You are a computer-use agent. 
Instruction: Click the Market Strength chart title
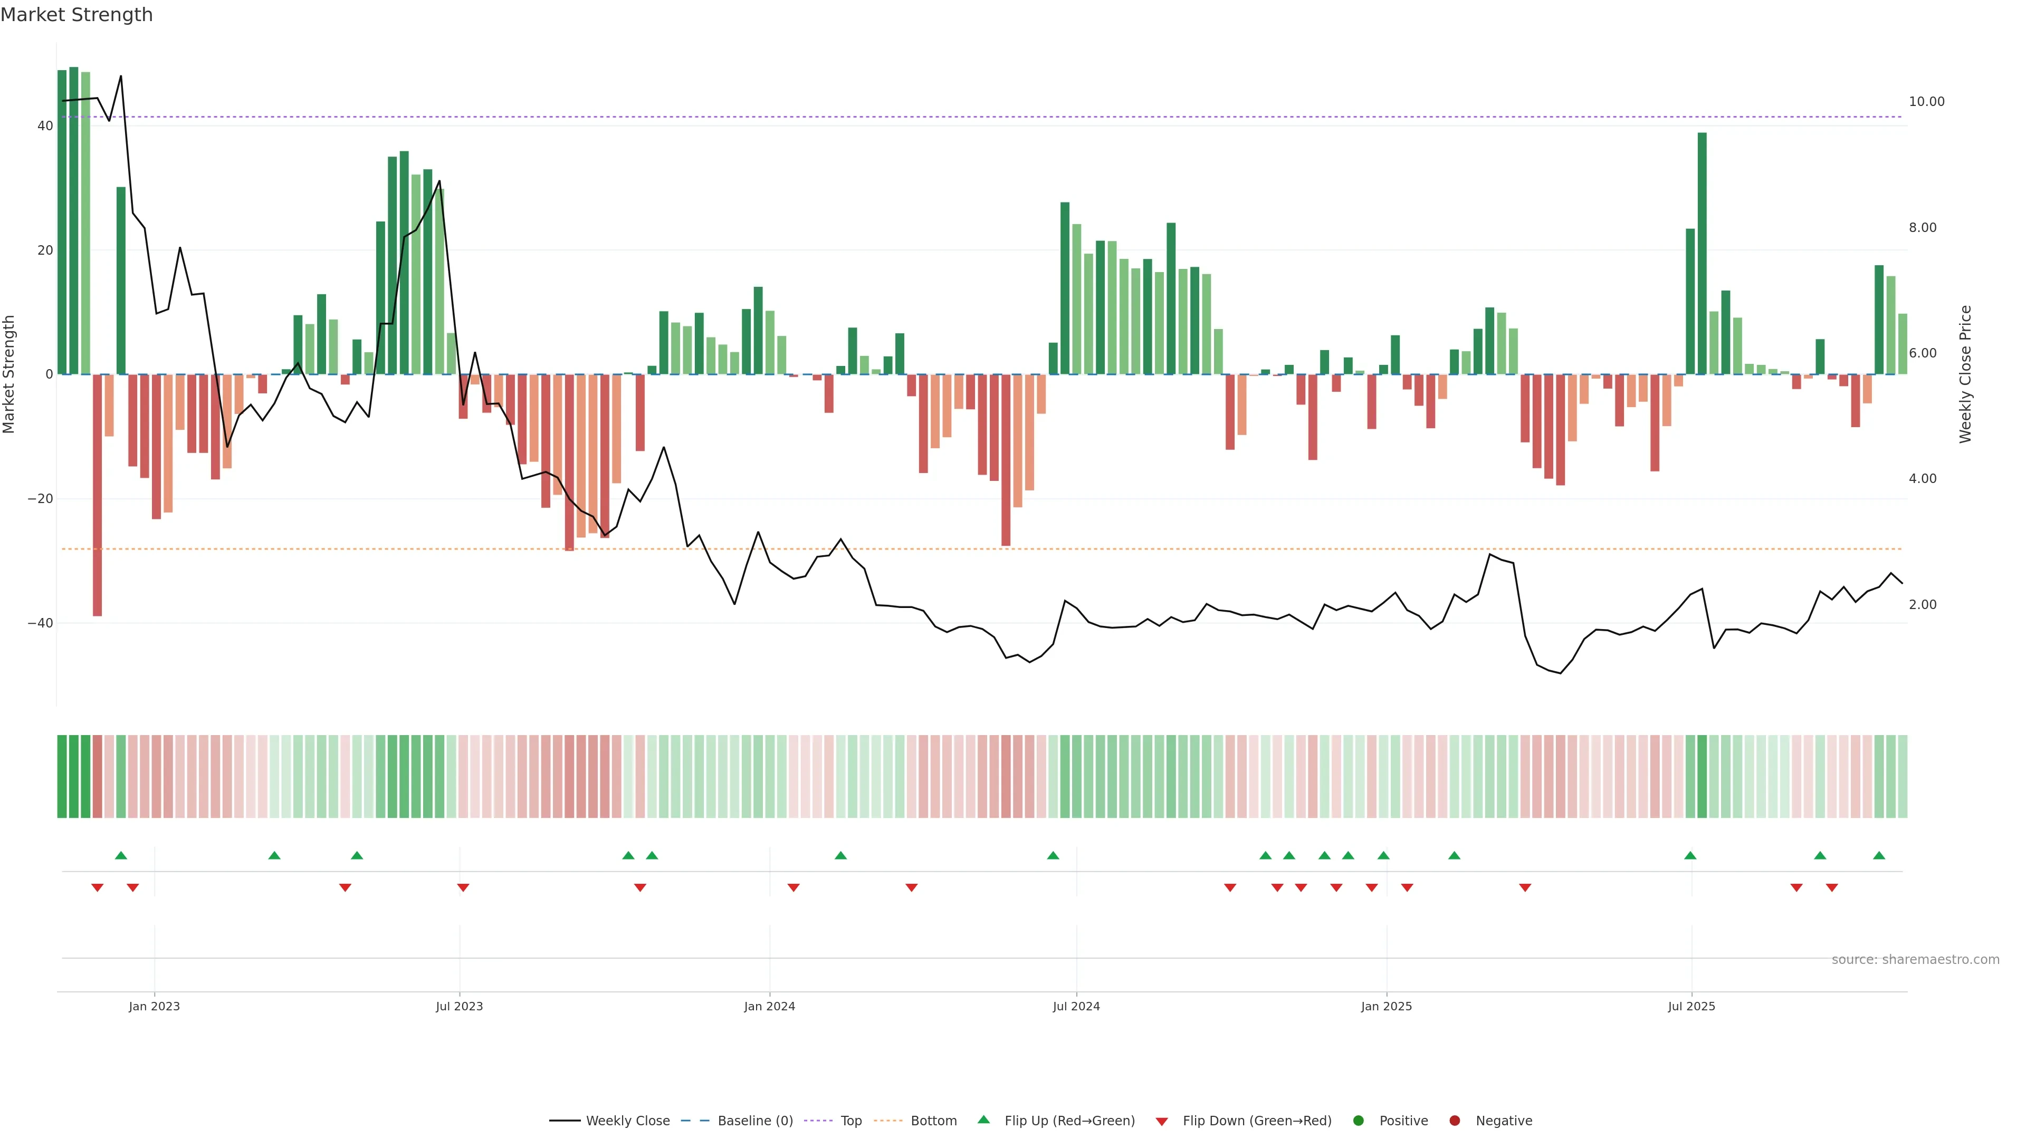coord(77,15)
